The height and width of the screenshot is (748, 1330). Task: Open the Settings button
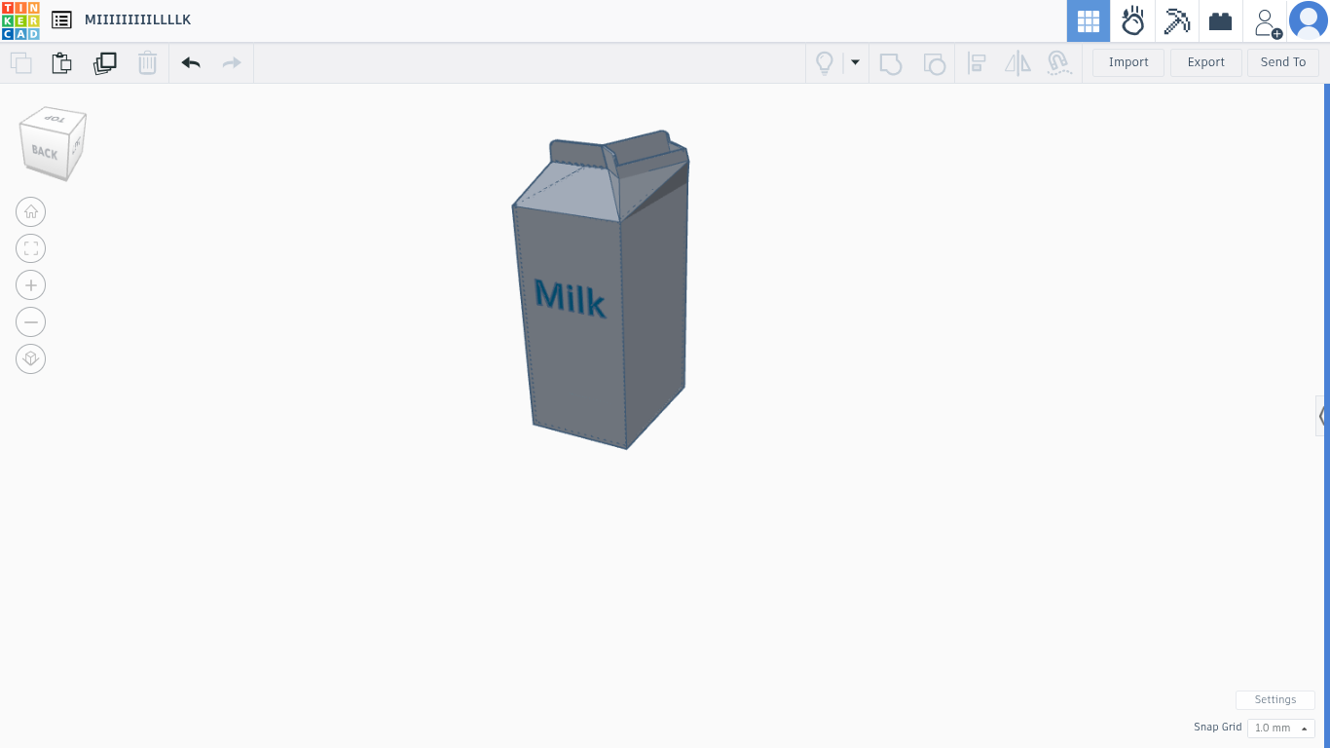coord(1275,700)
